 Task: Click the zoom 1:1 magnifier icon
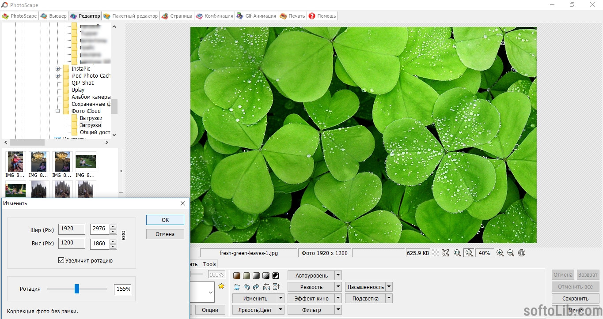tap(457, 253)
